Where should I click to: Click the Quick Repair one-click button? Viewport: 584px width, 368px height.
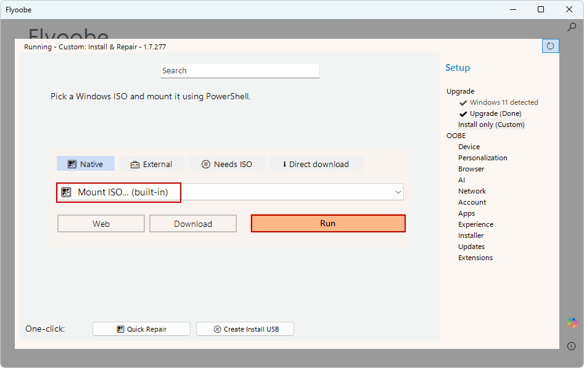142,329
